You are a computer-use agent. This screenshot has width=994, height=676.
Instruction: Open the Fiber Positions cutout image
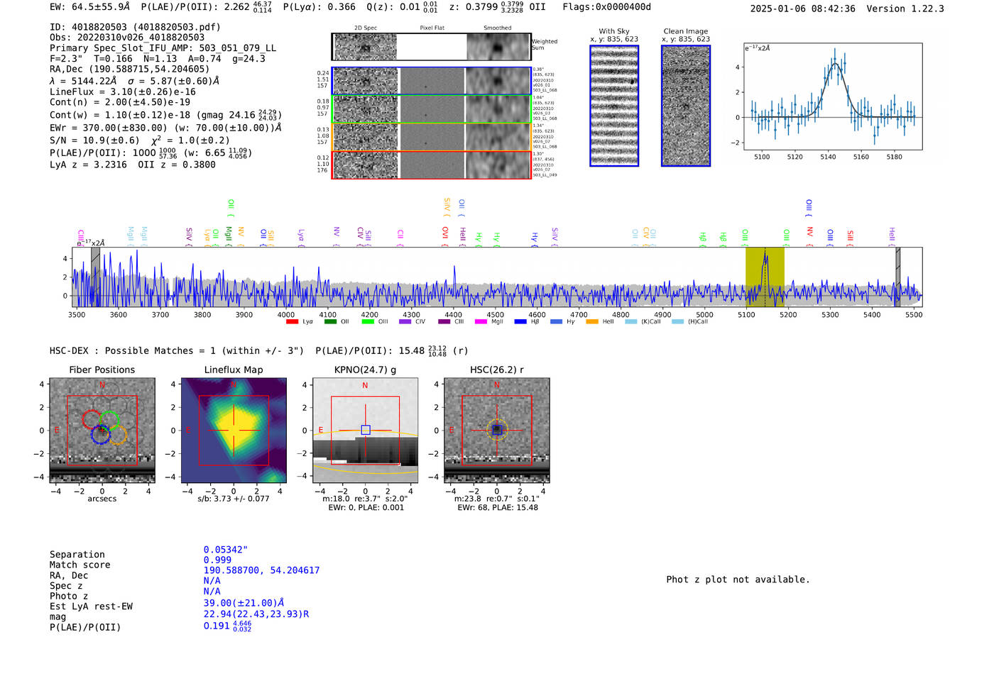102,431
